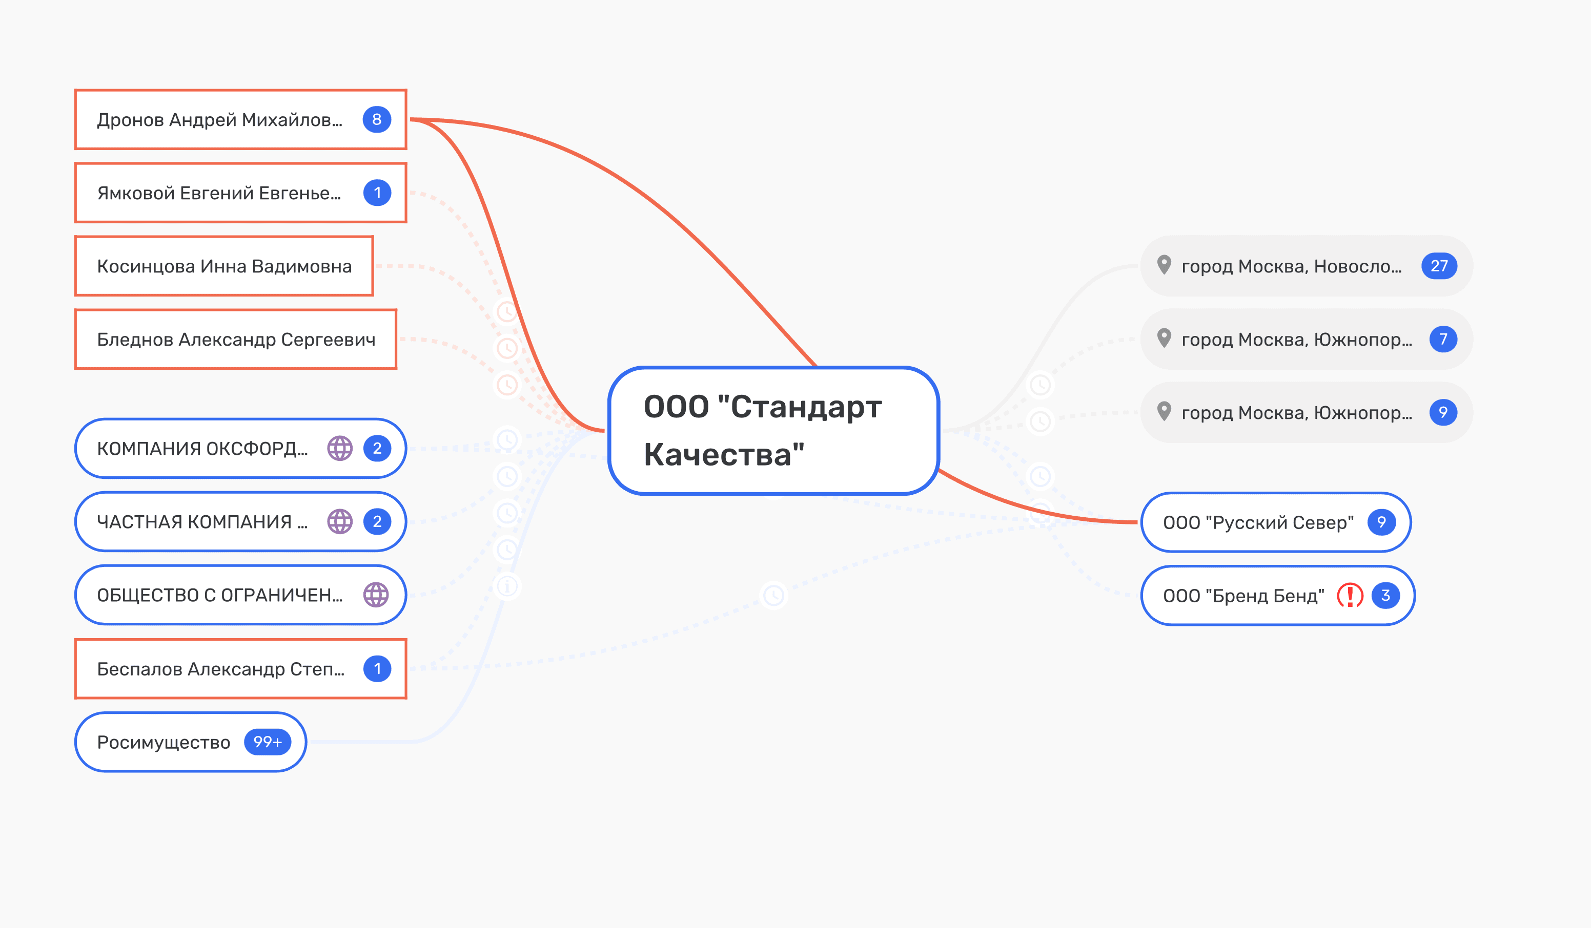This screenshot has height=928, width=1591.
Task: Open the Косинцова Инна Вадимовна node
Action: (x=224, y=266)
